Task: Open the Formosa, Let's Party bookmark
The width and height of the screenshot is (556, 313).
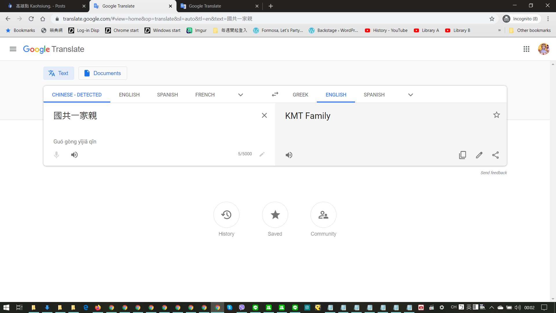Action: click(x=278, y=30)
